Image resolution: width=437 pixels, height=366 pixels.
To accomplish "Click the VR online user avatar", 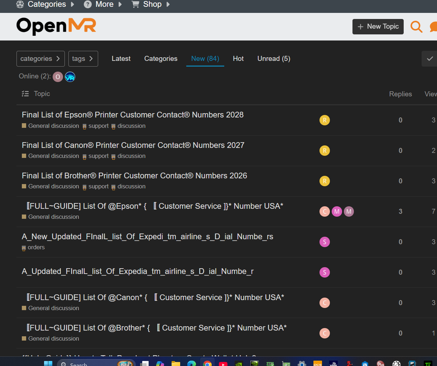I will (70, 77).
